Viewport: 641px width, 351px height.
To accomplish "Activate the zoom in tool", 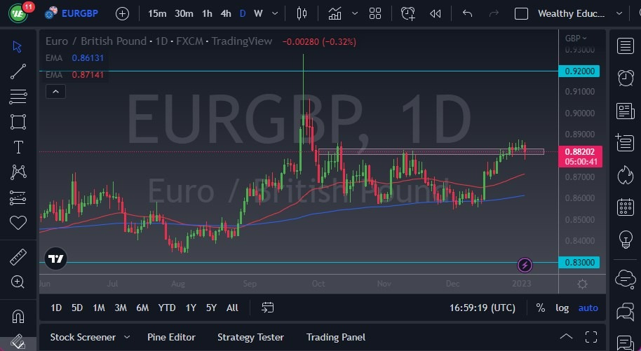I will 18,282.
